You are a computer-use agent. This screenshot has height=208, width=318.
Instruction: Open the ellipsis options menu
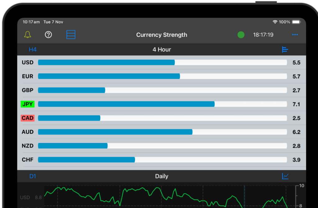tap(294, 35)
